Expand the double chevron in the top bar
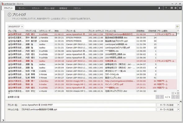Viewport: 183px width, 124px height. tap(180, 8)
